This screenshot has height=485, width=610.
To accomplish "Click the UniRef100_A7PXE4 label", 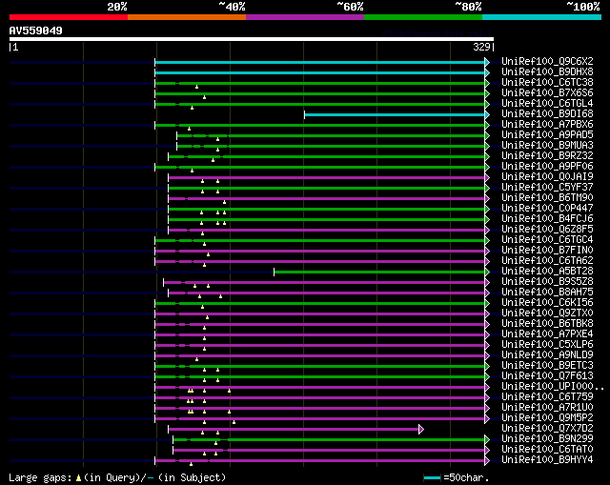I will point(547,334).
